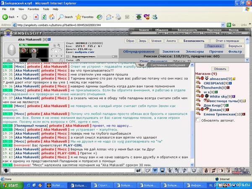Toggle the chat filter funnel icon
The image size is (252, 189).
click(x=155, y=171)
